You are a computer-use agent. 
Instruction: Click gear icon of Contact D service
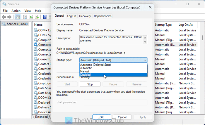pyautogui.click(x=36, y=64)
